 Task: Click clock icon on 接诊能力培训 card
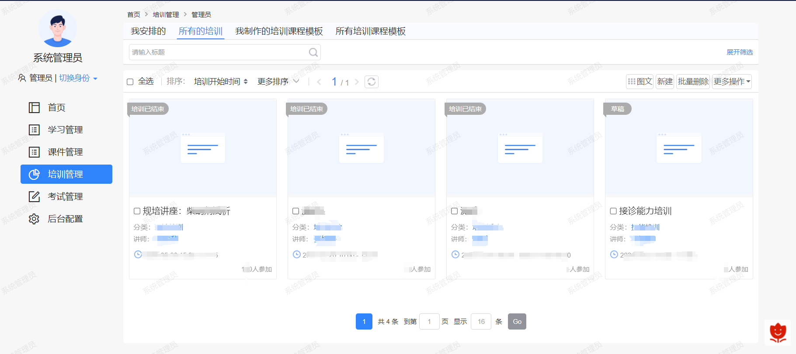(x=614, y=254)
